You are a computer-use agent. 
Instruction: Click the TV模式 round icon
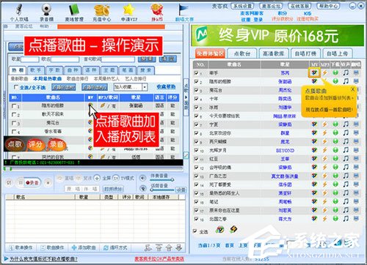(116, 179)
